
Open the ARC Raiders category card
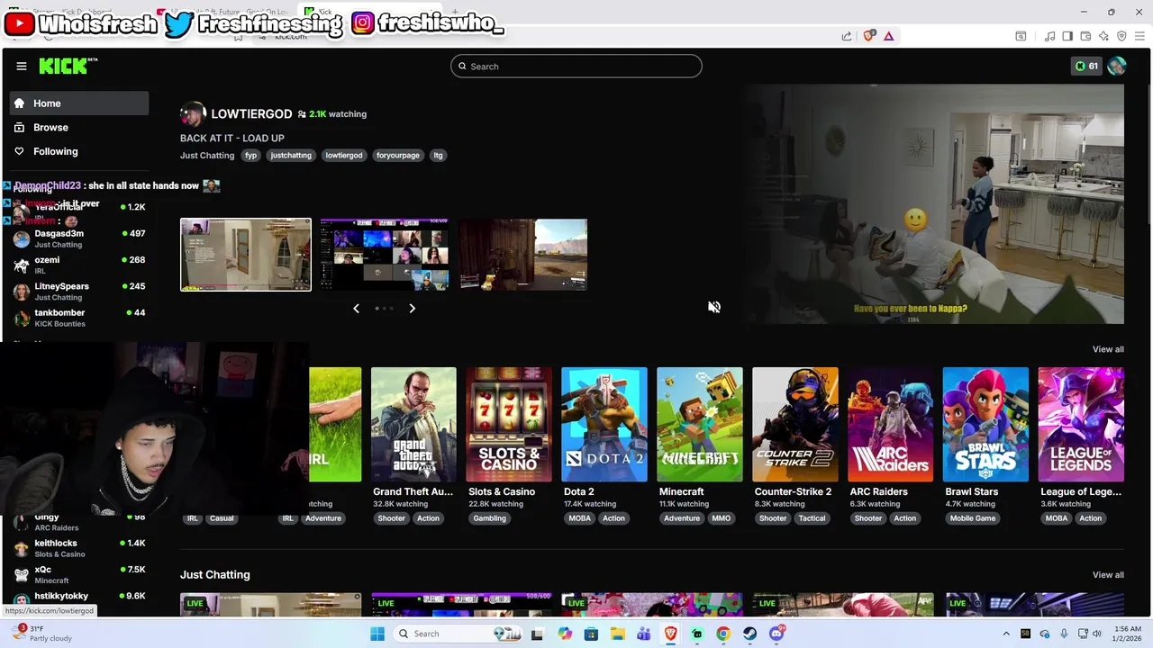[x=891, y=424]
